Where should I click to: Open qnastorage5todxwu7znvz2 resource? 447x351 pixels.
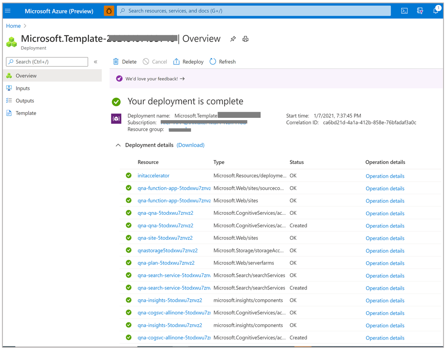[x=168, y=251]
